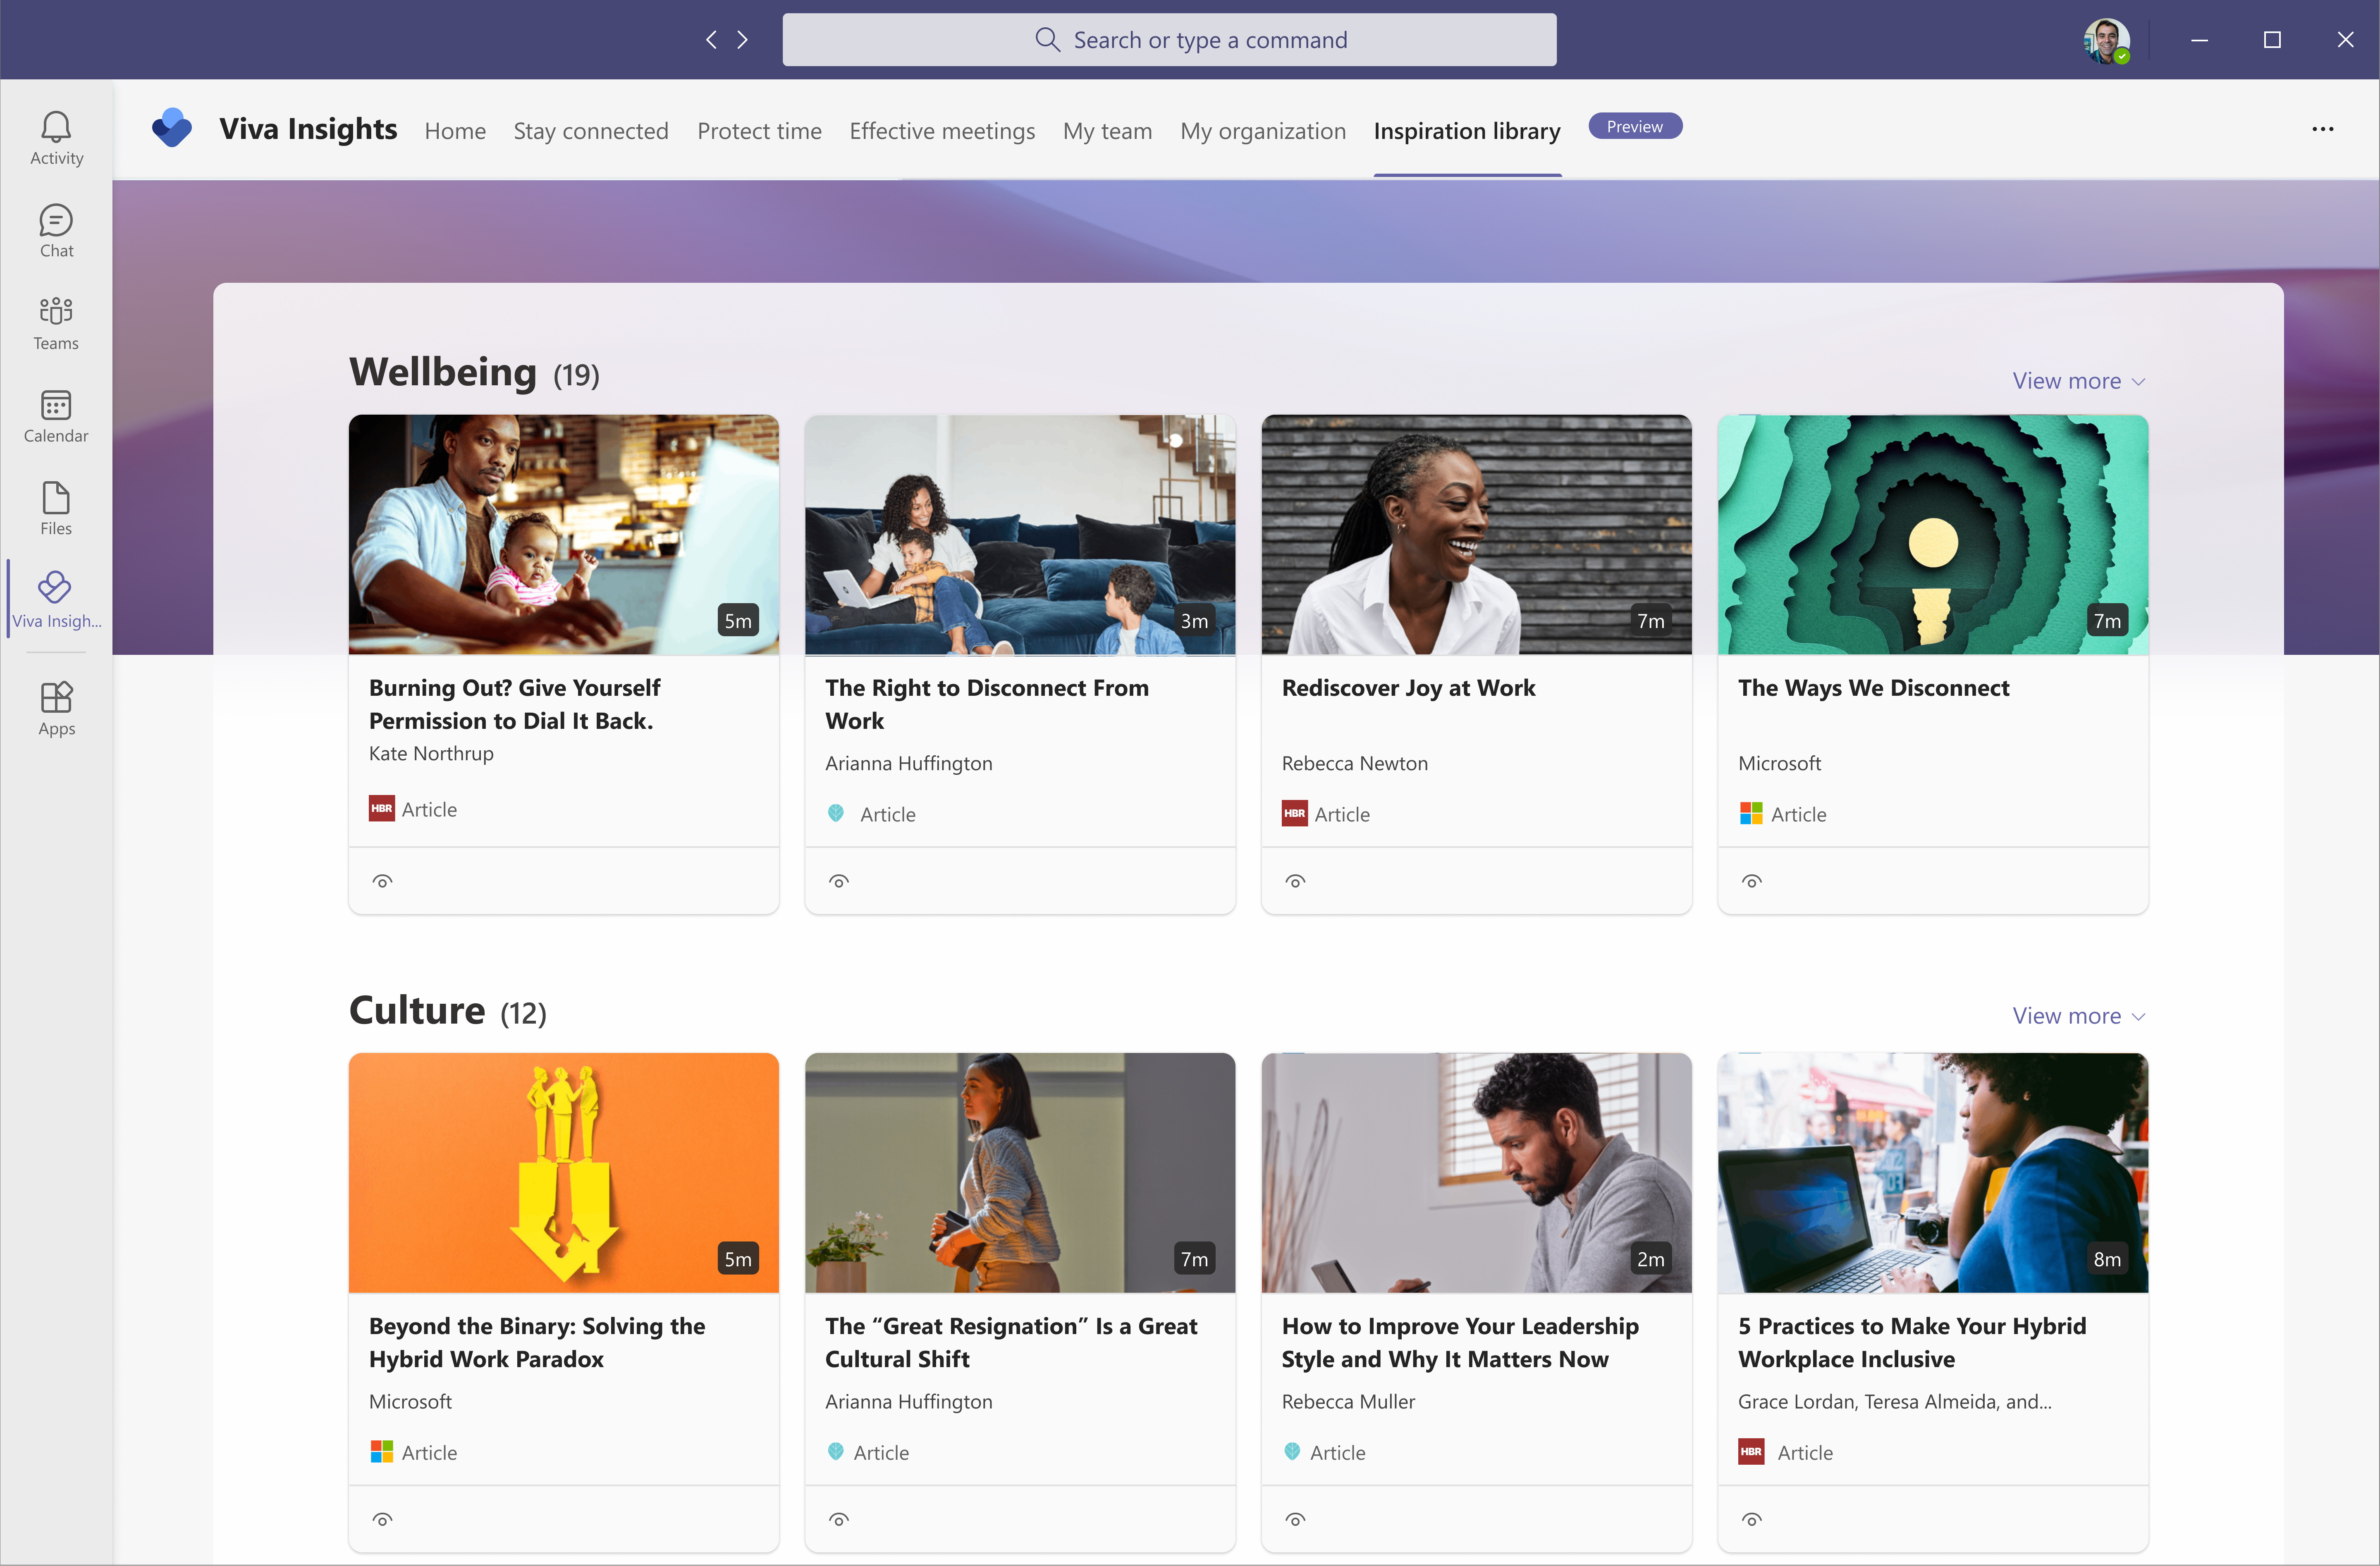Open Apps in the sidebar
Image resolution: width=2380 pixels, height=1566 pixels.
[56, 709]
